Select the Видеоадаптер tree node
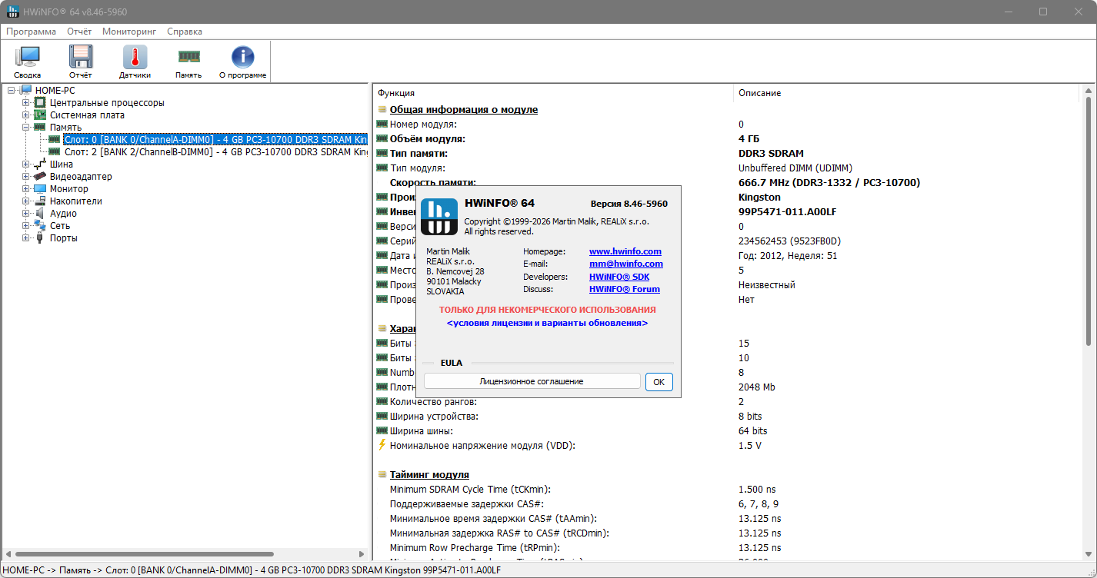Screen dimensions: 1097x578 pyautogui.click(x=81, y=177)
